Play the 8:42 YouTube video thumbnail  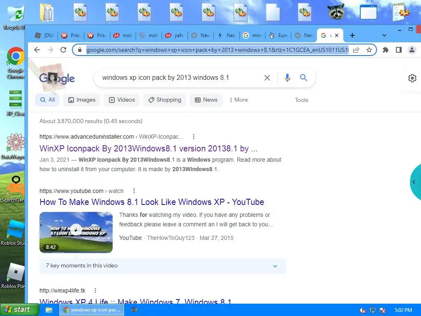pos(76,232)
